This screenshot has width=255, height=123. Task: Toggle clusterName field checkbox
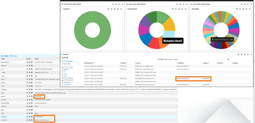point(63,85)
